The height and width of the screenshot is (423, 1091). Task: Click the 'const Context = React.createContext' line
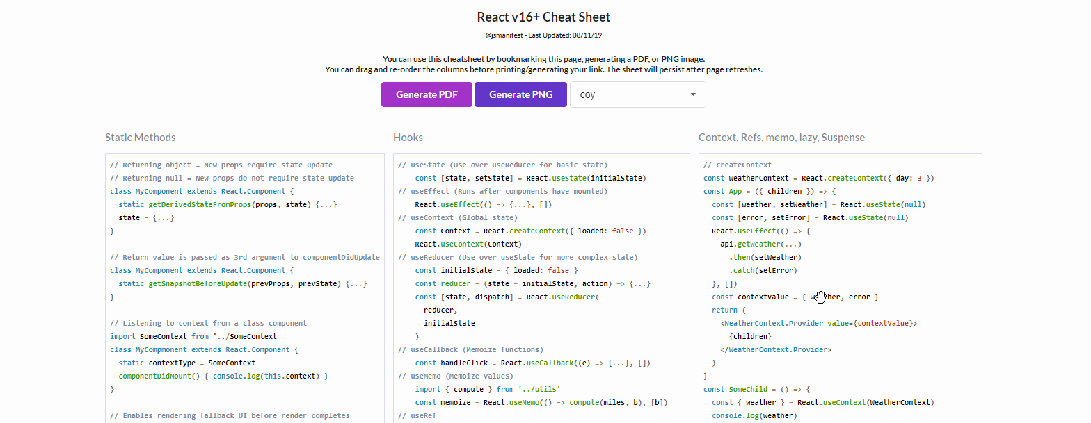pos(531,231)
